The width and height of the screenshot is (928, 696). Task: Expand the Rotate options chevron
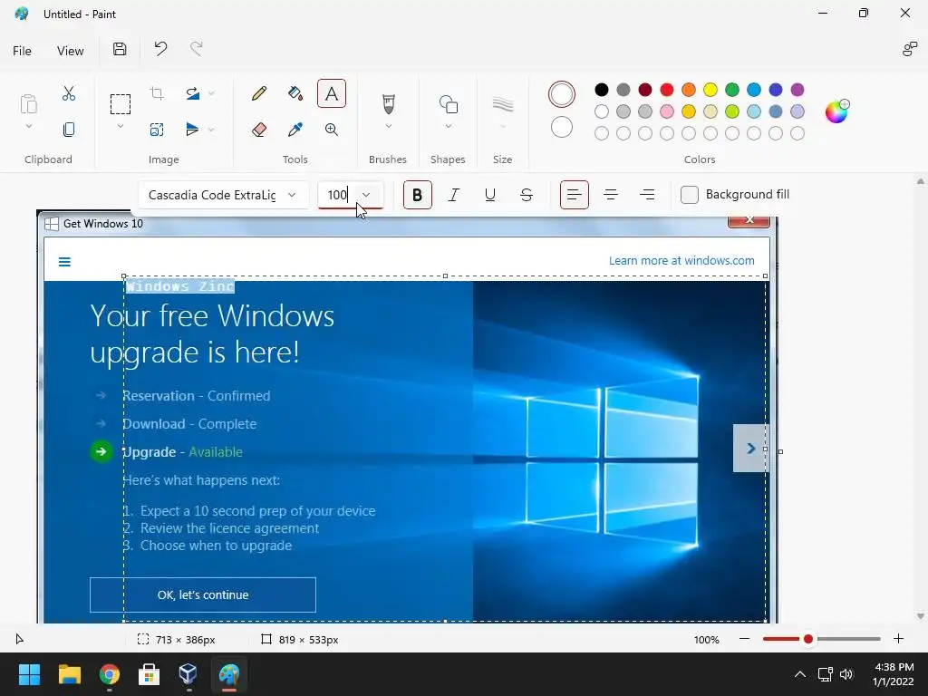tap(210, 93)
